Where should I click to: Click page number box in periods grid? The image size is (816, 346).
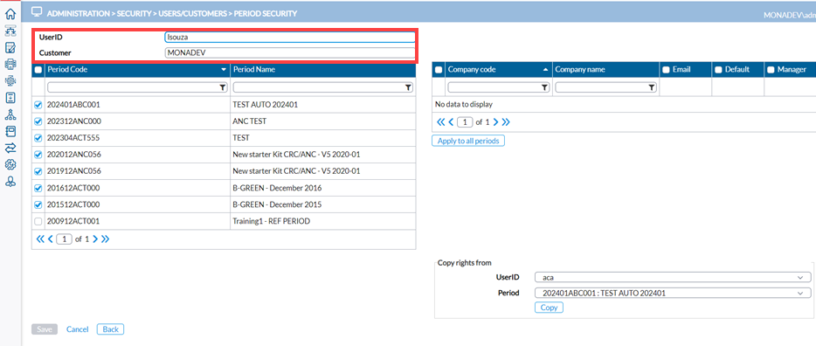point(64,239)
